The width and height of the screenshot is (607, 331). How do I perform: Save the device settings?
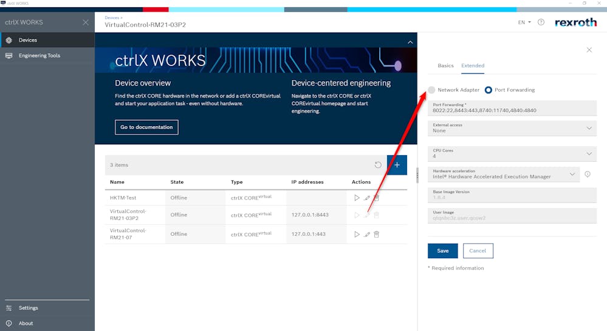point(442,250)
